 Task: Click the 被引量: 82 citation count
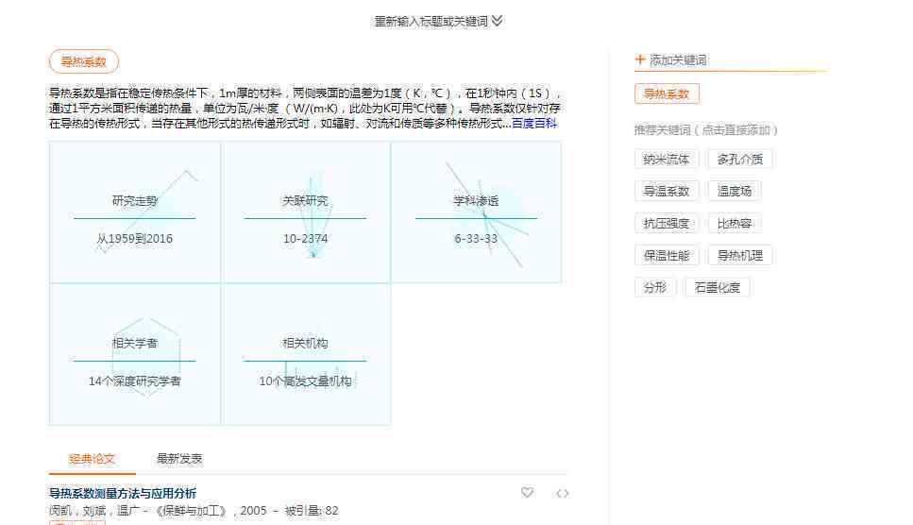pyautogui.click(x=312, y=511)
